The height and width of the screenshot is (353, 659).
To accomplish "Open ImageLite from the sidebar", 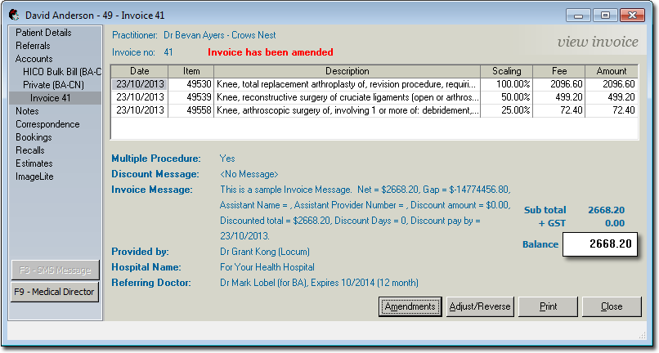I will pyautogui.click(x=35, y=176).
